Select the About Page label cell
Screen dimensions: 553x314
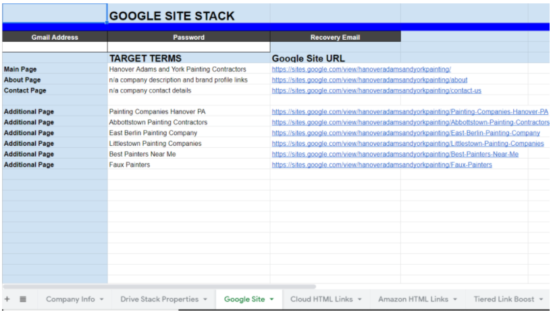[x=55, y=80]
